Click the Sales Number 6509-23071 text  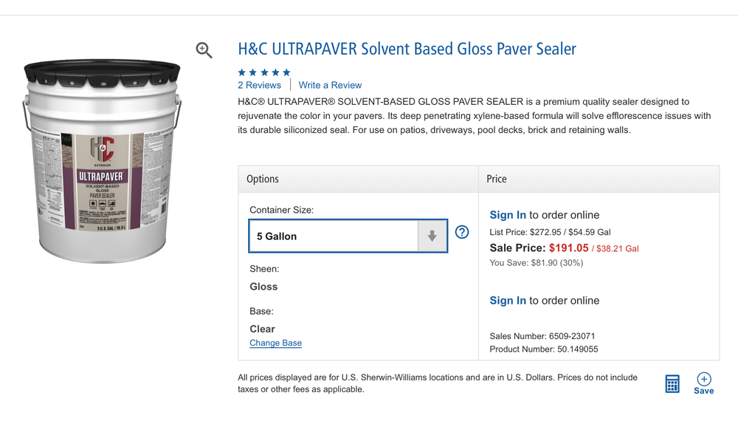[x=542, y=336]
